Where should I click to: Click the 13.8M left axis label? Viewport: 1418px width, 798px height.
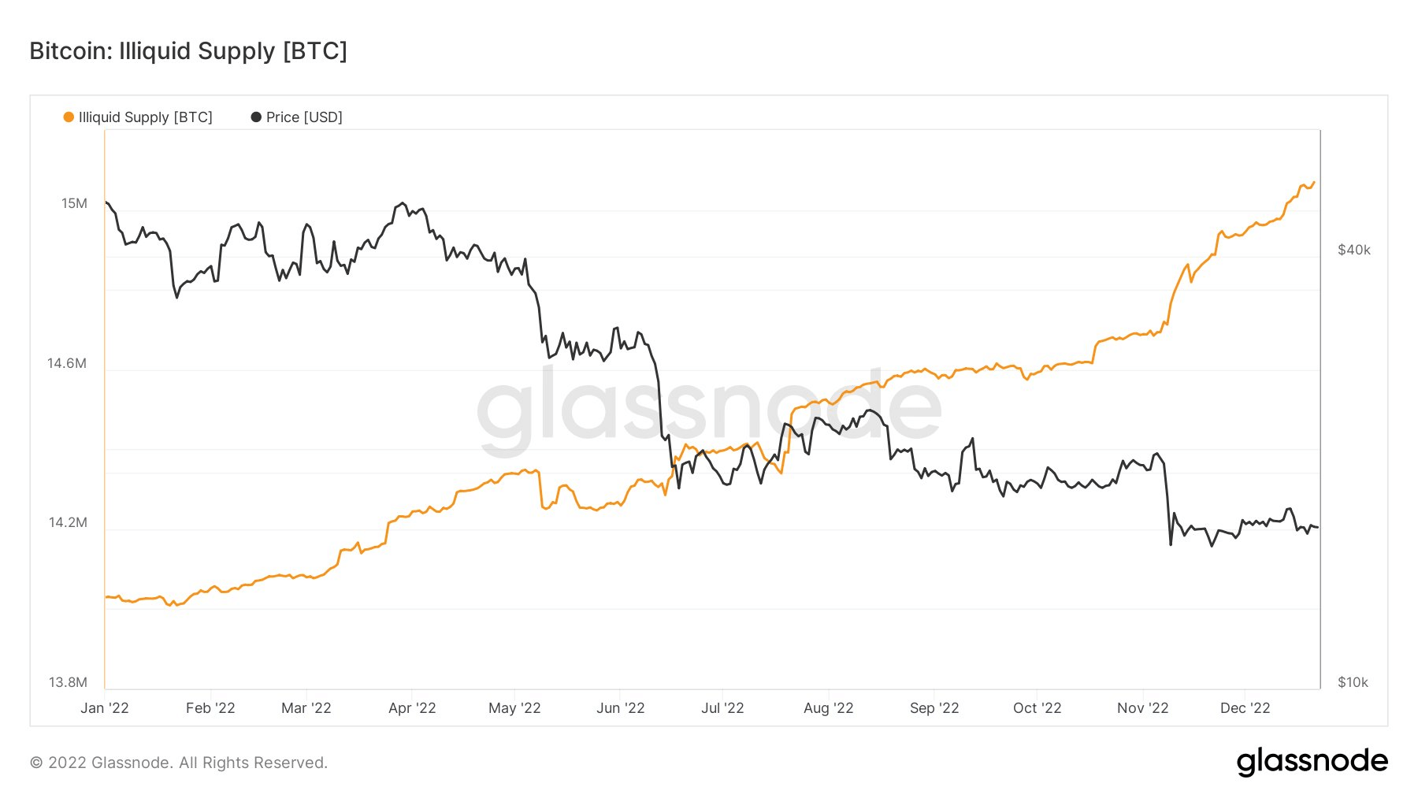(x=68, y=682)
